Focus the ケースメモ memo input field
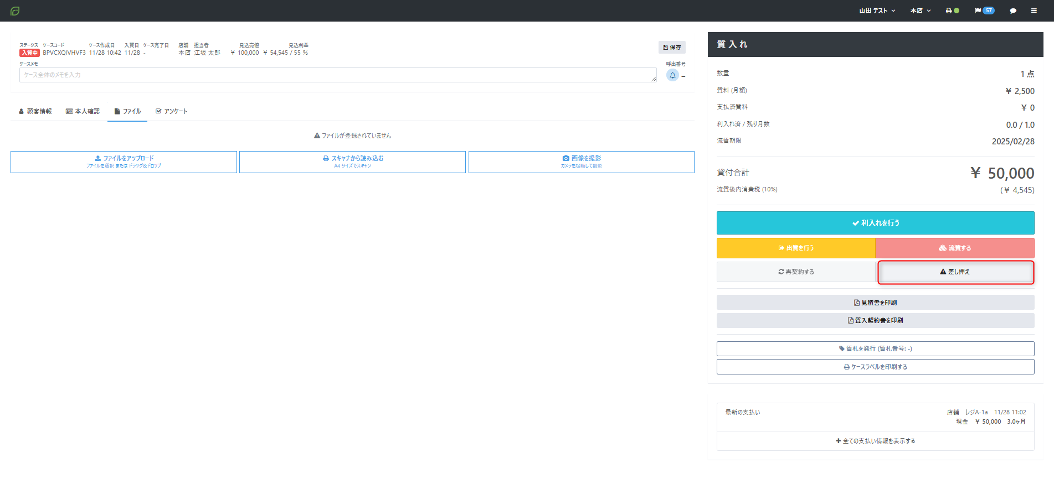The width and height of the screenshot is (1054, 484). point(338,75)
